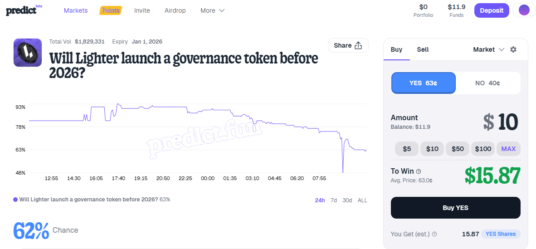Open order settings gear icon
This screenshot has width=536, height=249.
click(x=513, y=49)
